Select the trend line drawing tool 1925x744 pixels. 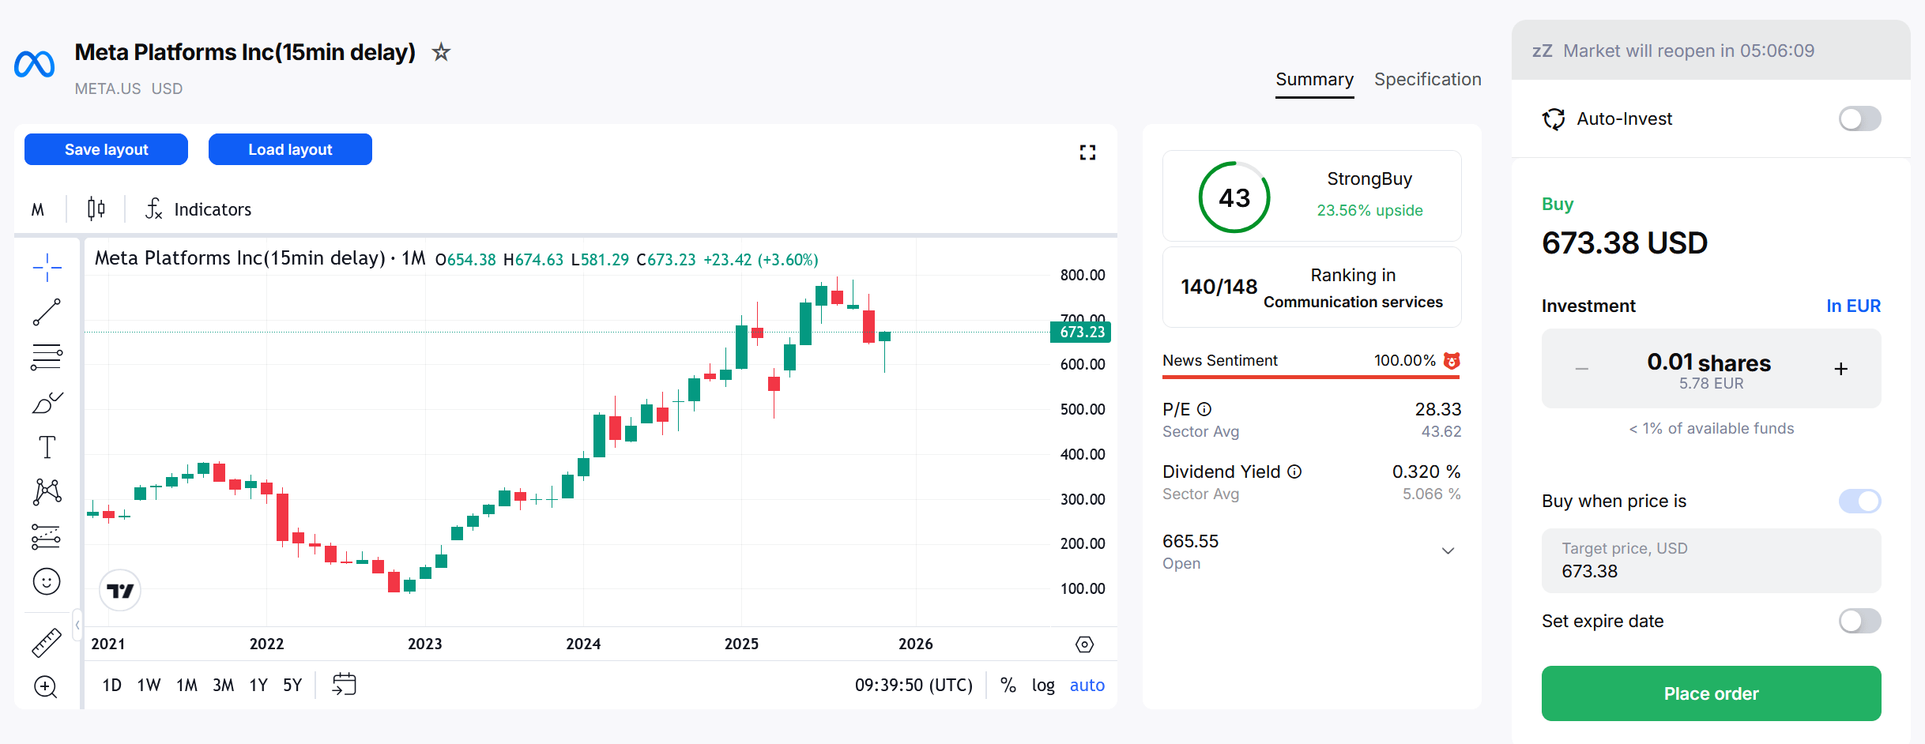[x=47, y=312]
